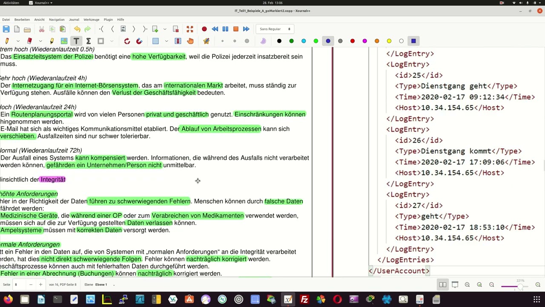Open a file using the folder icon
This screenshot has width=545, height=307.
pyautogui.click(x=27, y=29)
